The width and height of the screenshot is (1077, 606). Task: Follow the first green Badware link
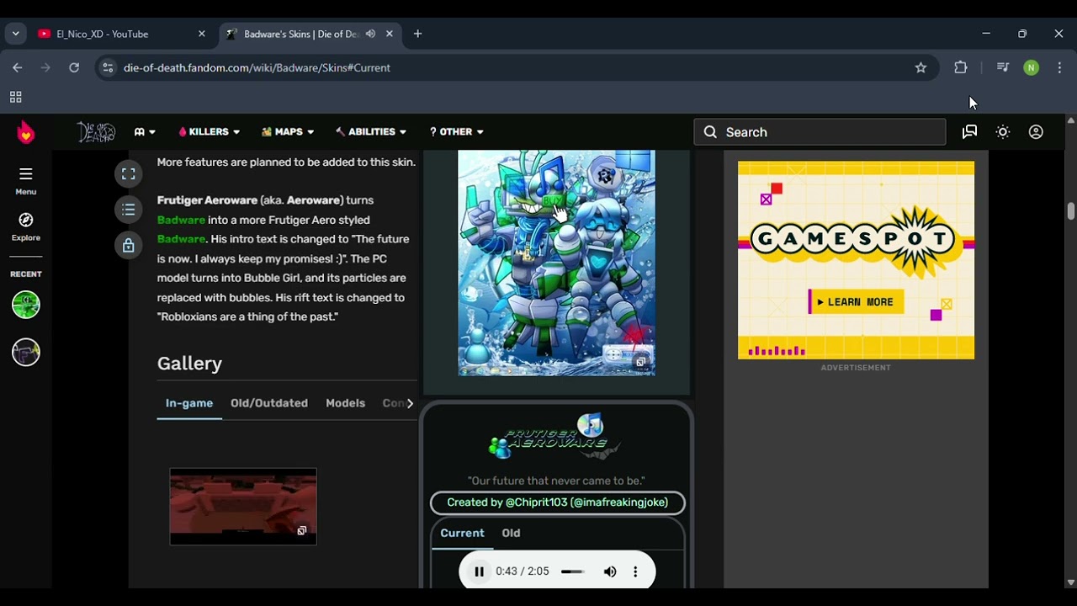click(181, 220)
